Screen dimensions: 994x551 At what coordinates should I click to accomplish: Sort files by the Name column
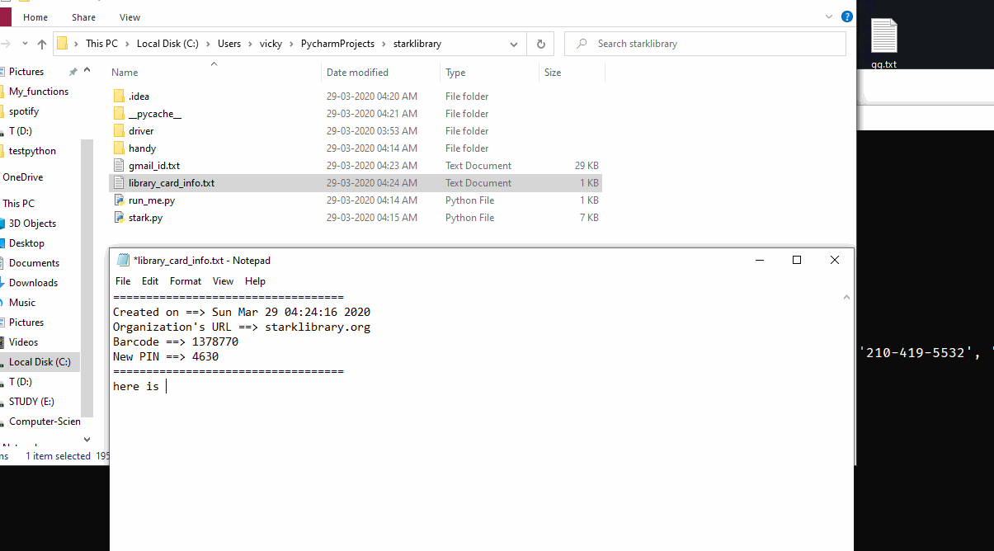[x=125, y=73]
